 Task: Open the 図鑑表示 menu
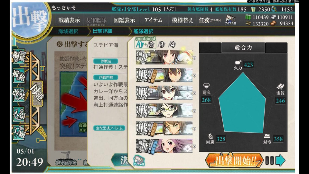click(x=124, y=20)
